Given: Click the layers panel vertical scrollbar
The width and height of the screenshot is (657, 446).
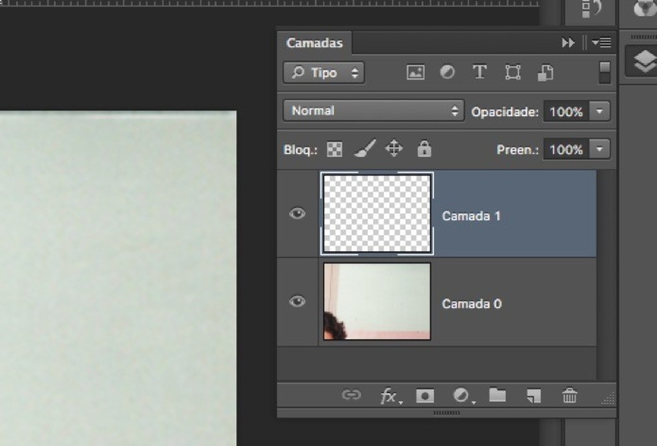Looking at the screenshot, I should pyautogui.click(x=606, y=274).
